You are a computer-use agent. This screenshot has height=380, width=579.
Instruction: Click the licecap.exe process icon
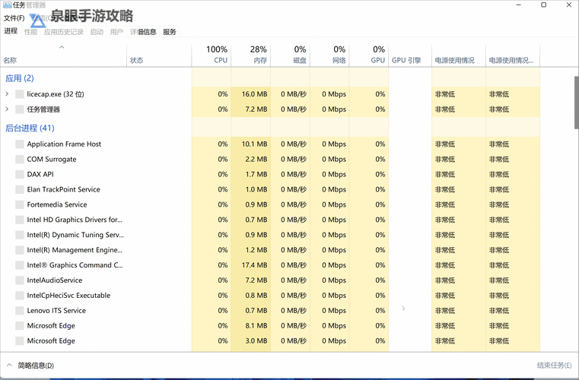[x=20, y=94]
